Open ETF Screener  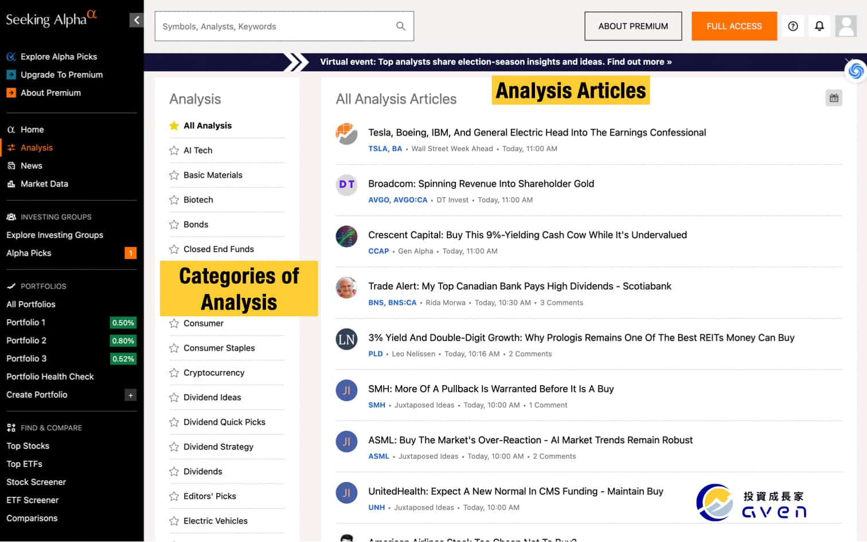coord(33,500)
